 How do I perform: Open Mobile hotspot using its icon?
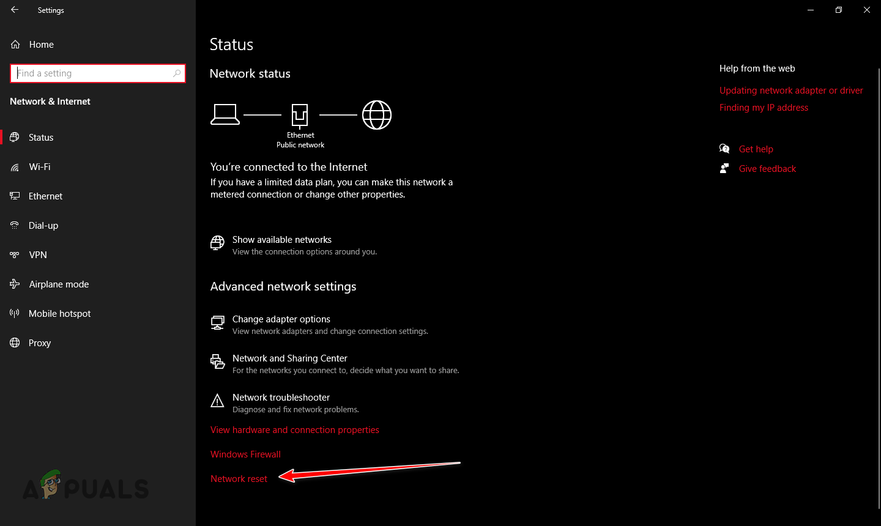[14, 313]
